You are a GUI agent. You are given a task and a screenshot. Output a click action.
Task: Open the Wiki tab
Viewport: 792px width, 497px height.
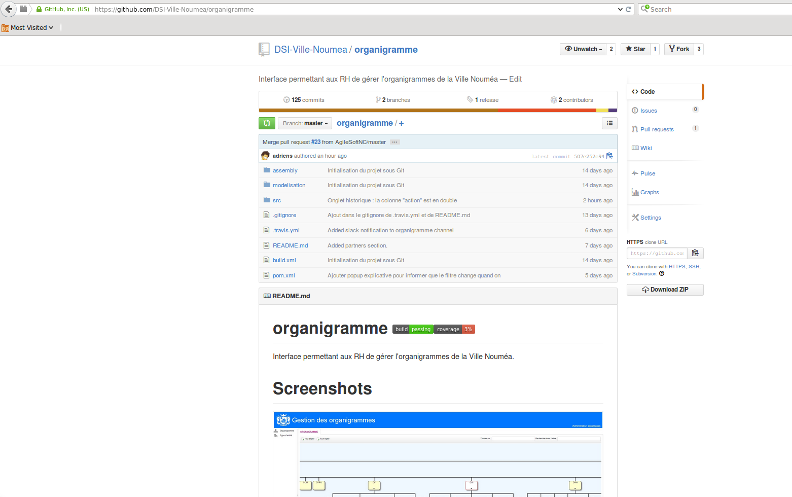646,148
